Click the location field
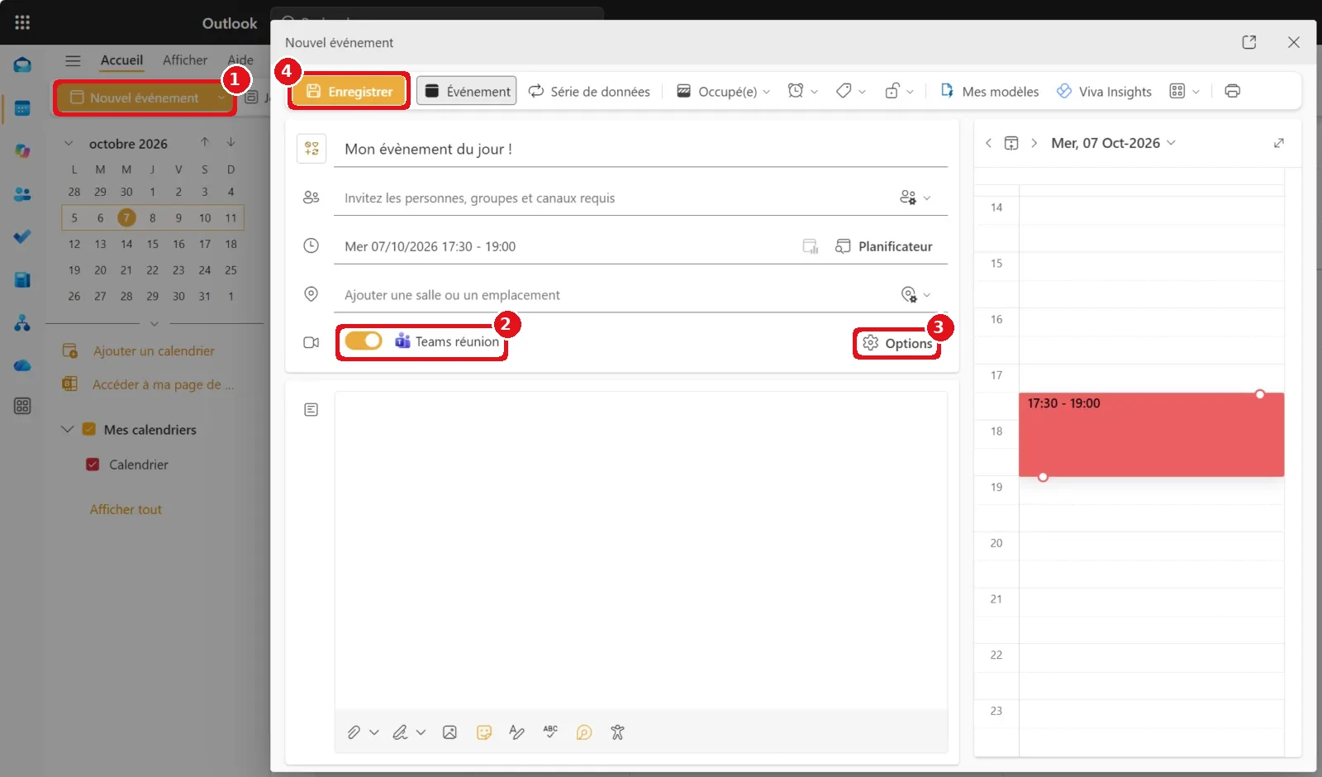 [616, 295]
